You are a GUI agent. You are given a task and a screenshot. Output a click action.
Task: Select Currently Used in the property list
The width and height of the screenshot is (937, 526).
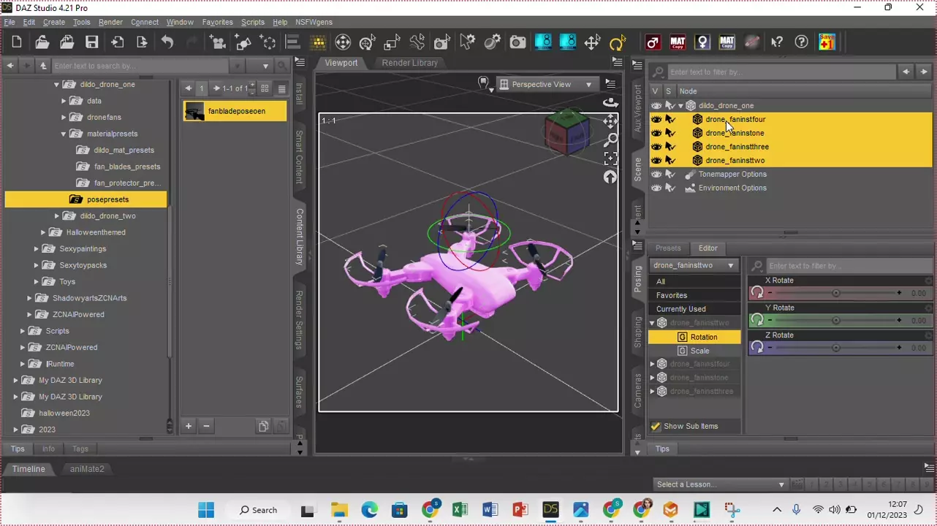680,309
